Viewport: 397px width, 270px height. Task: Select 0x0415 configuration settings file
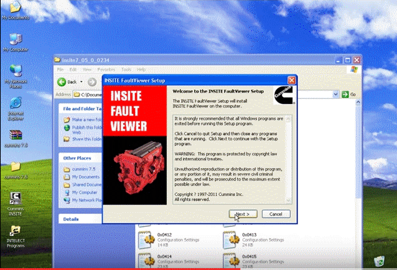pyautogui.click(x=254, y=261)
